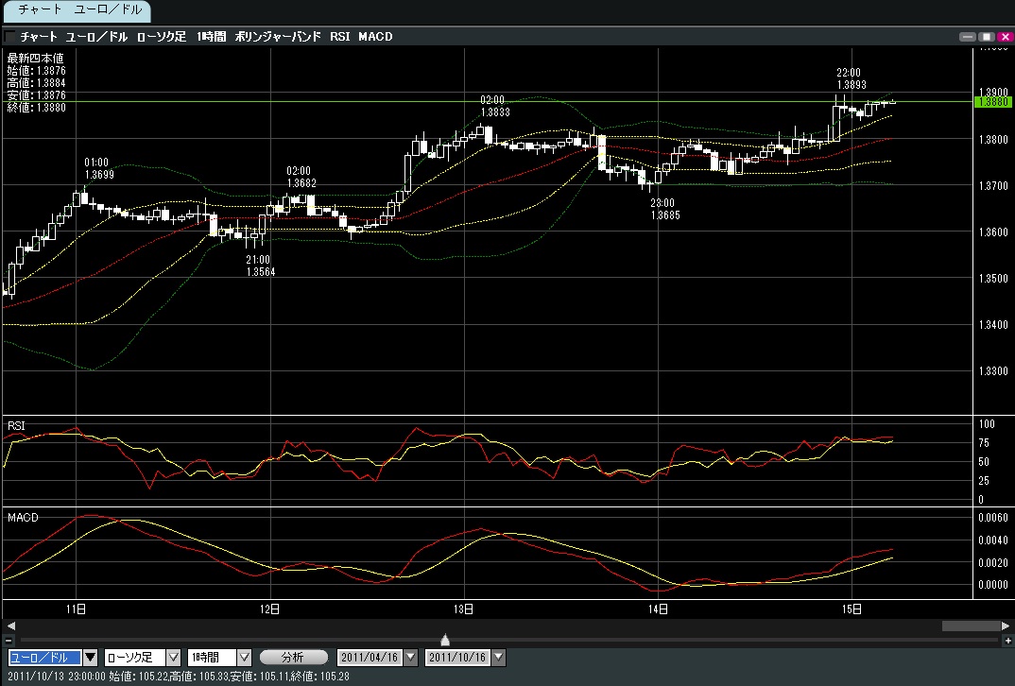1015x686 pixels.
Task: Close the chart panel with the pink X
Action: tap(1004, 37)
